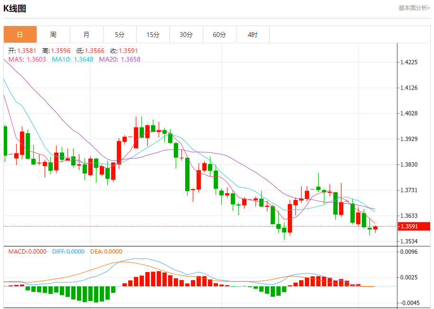Click the MACD:0.0000 label
The image size is (434, 309).
(x=27, y=252)
